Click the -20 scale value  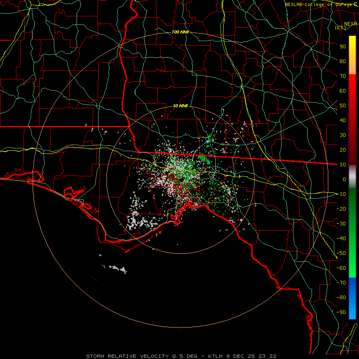pos(341,209)
